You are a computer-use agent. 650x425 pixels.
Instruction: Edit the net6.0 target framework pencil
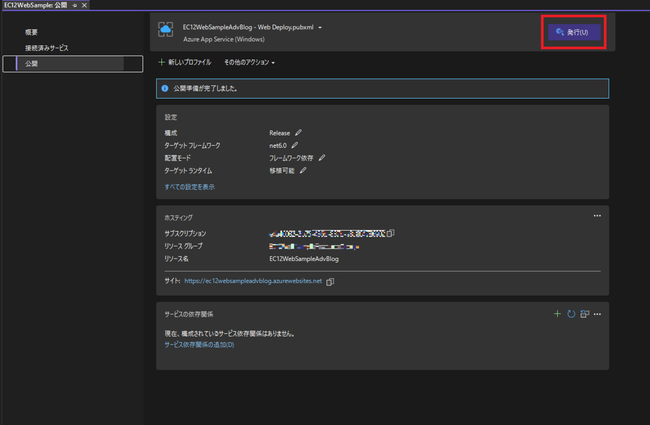295,145
